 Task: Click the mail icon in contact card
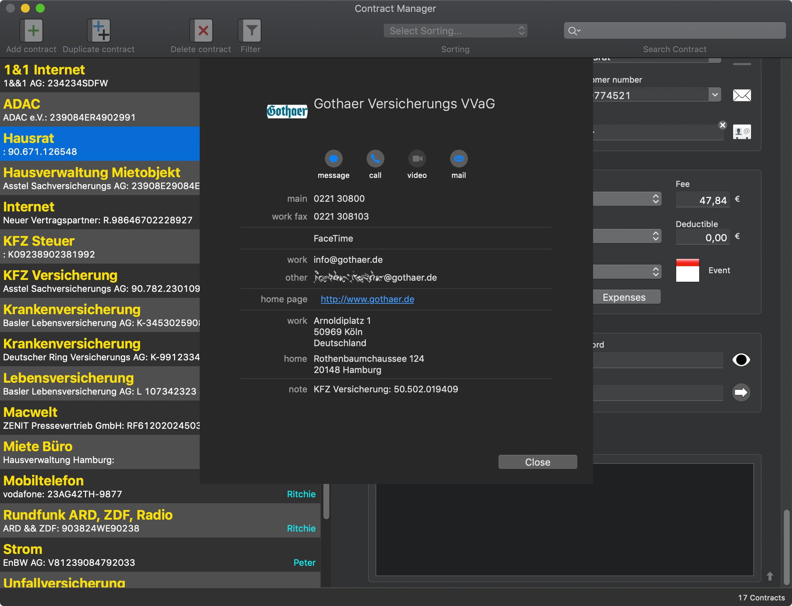click(x=459, y=159)
